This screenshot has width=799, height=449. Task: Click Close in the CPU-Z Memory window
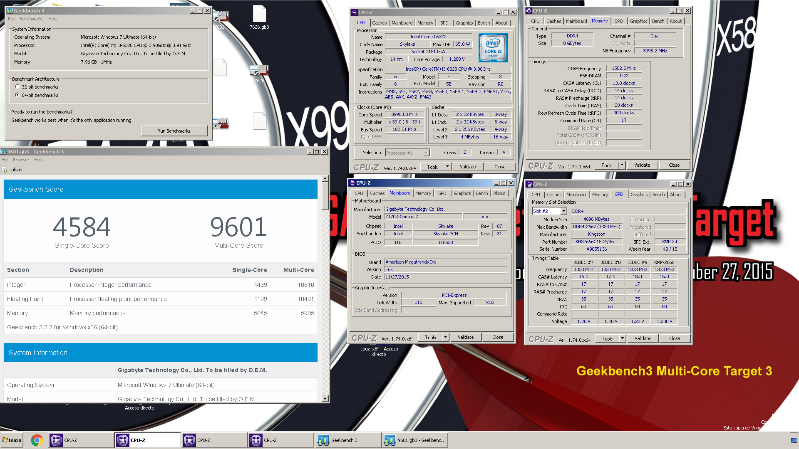coord(674,165)
